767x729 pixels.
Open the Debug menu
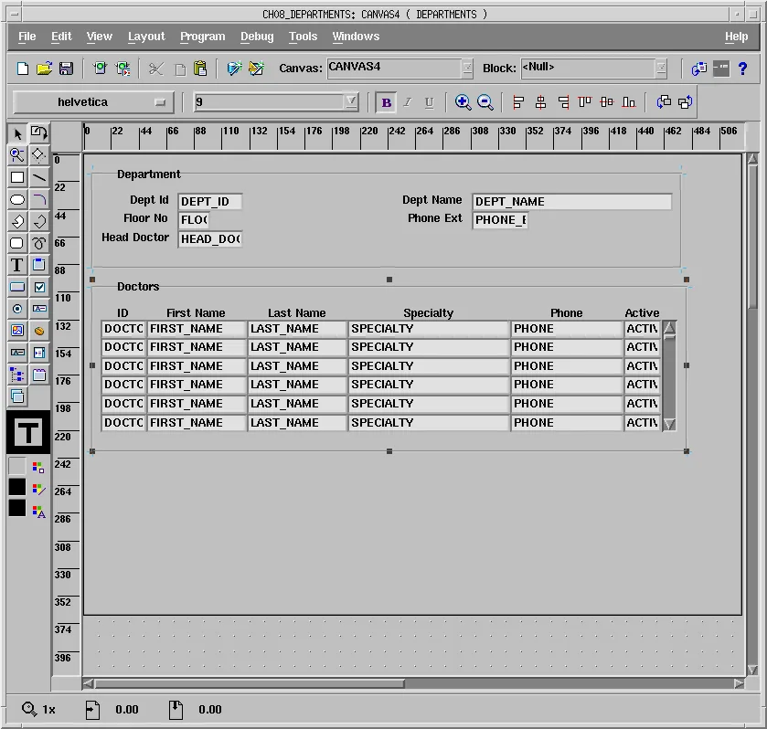point(257,37)
